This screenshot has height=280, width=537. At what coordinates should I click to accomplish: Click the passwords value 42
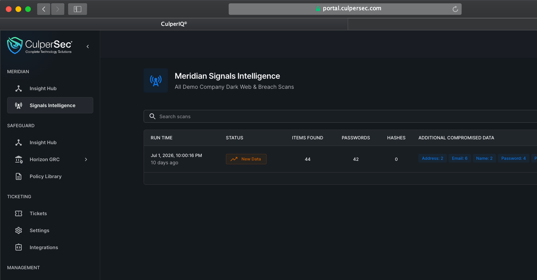356,159
